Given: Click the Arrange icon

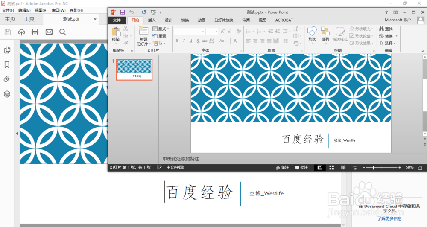Looking at the screenshot, I should point(325,31).
